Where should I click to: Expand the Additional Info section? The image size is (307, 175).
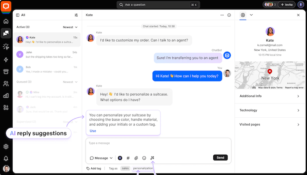coord(270,96)
